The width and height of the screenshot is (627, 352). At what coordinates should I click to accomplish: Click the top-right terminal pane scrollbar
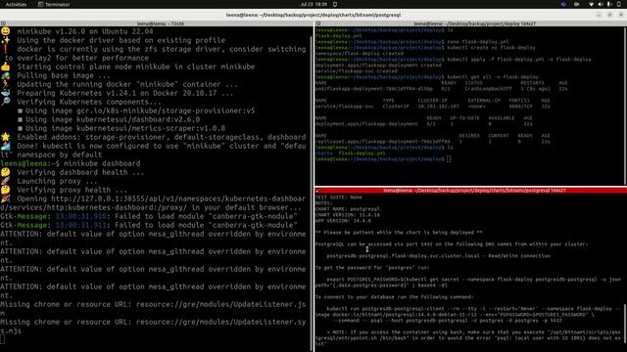tap(625, 106)
